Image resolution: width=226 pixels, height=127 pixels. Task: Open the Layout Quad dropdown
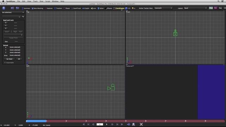(195, 8)
